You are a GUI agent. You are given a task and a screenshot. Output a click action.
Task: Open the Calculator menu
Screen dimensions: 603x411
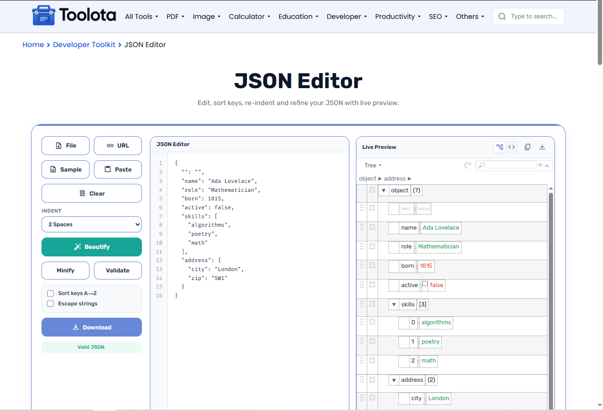[x=249, y=16]
